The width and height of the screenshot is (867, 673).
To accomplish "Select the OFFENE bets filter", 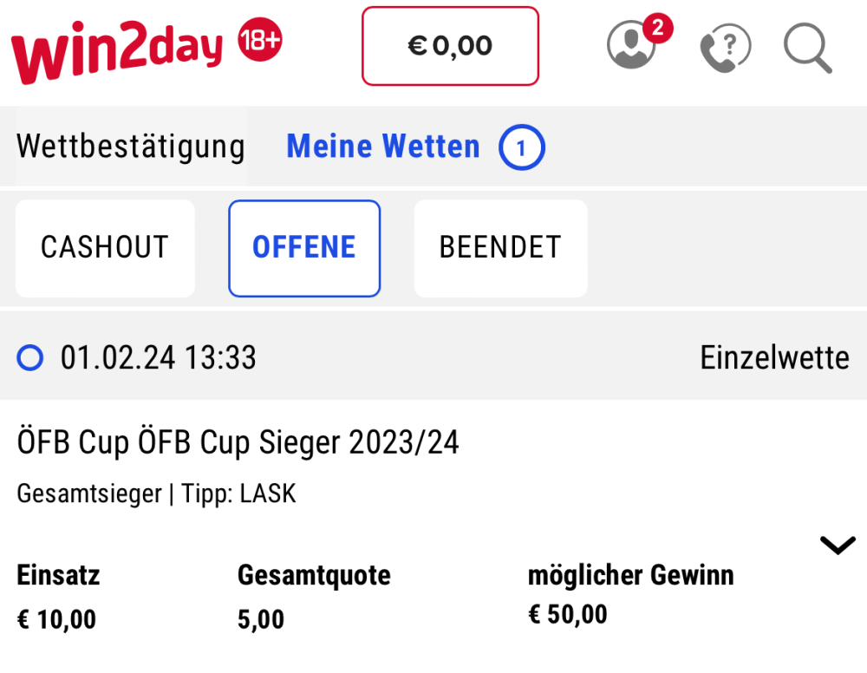I will [x=304, y=248].
